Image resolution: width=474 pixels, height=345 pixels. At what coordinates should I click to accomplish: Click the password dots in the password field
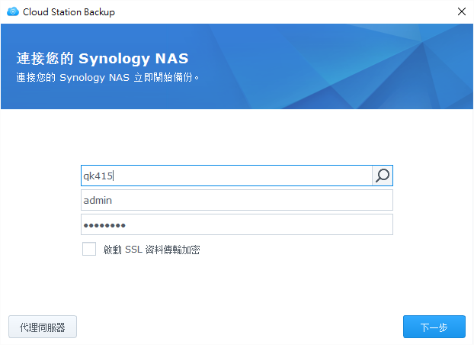(104, 225)
